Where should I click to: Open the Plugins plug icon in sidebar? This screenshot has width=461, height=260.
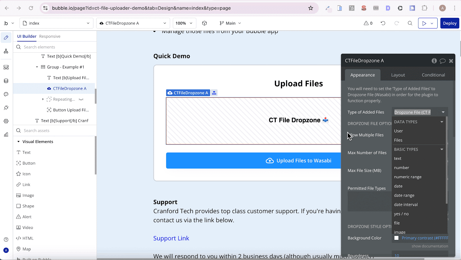6,108
